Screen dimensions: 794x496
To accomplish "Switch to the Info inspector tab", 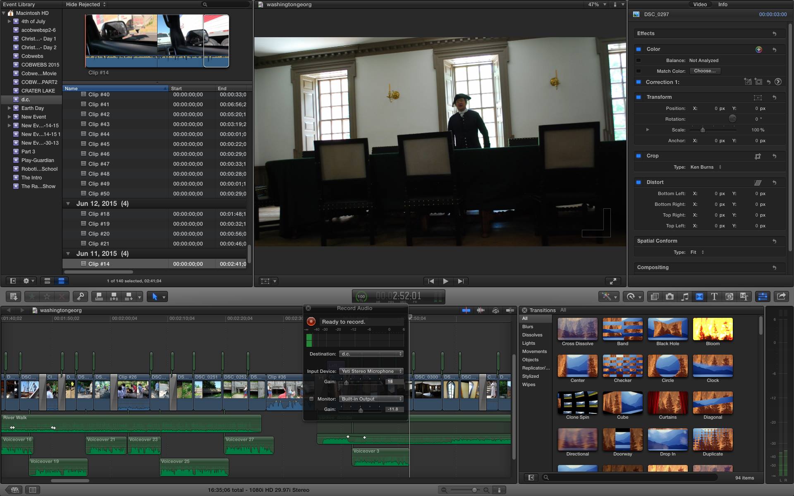I will tap(722, 5).
